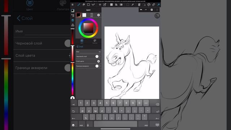Select the white background color swatch
The width and height of the screenshot is (231, 130).
(x=84, y=15)
